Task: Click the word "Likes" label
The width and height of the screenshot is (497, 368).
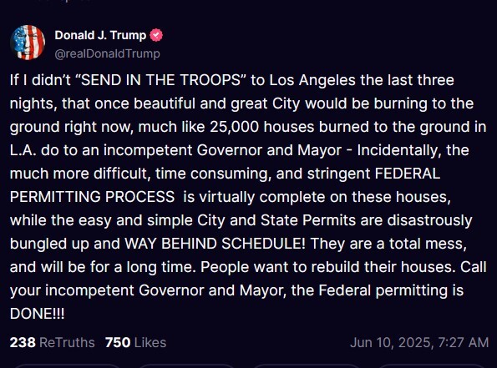Action: coord(150,342)
